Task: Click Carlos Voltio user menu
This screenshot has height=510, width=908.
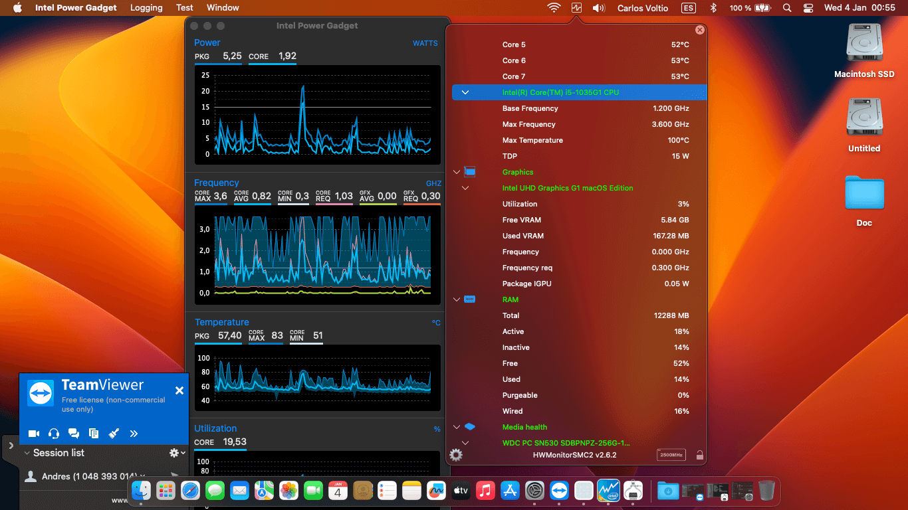Action: point(643,8)
